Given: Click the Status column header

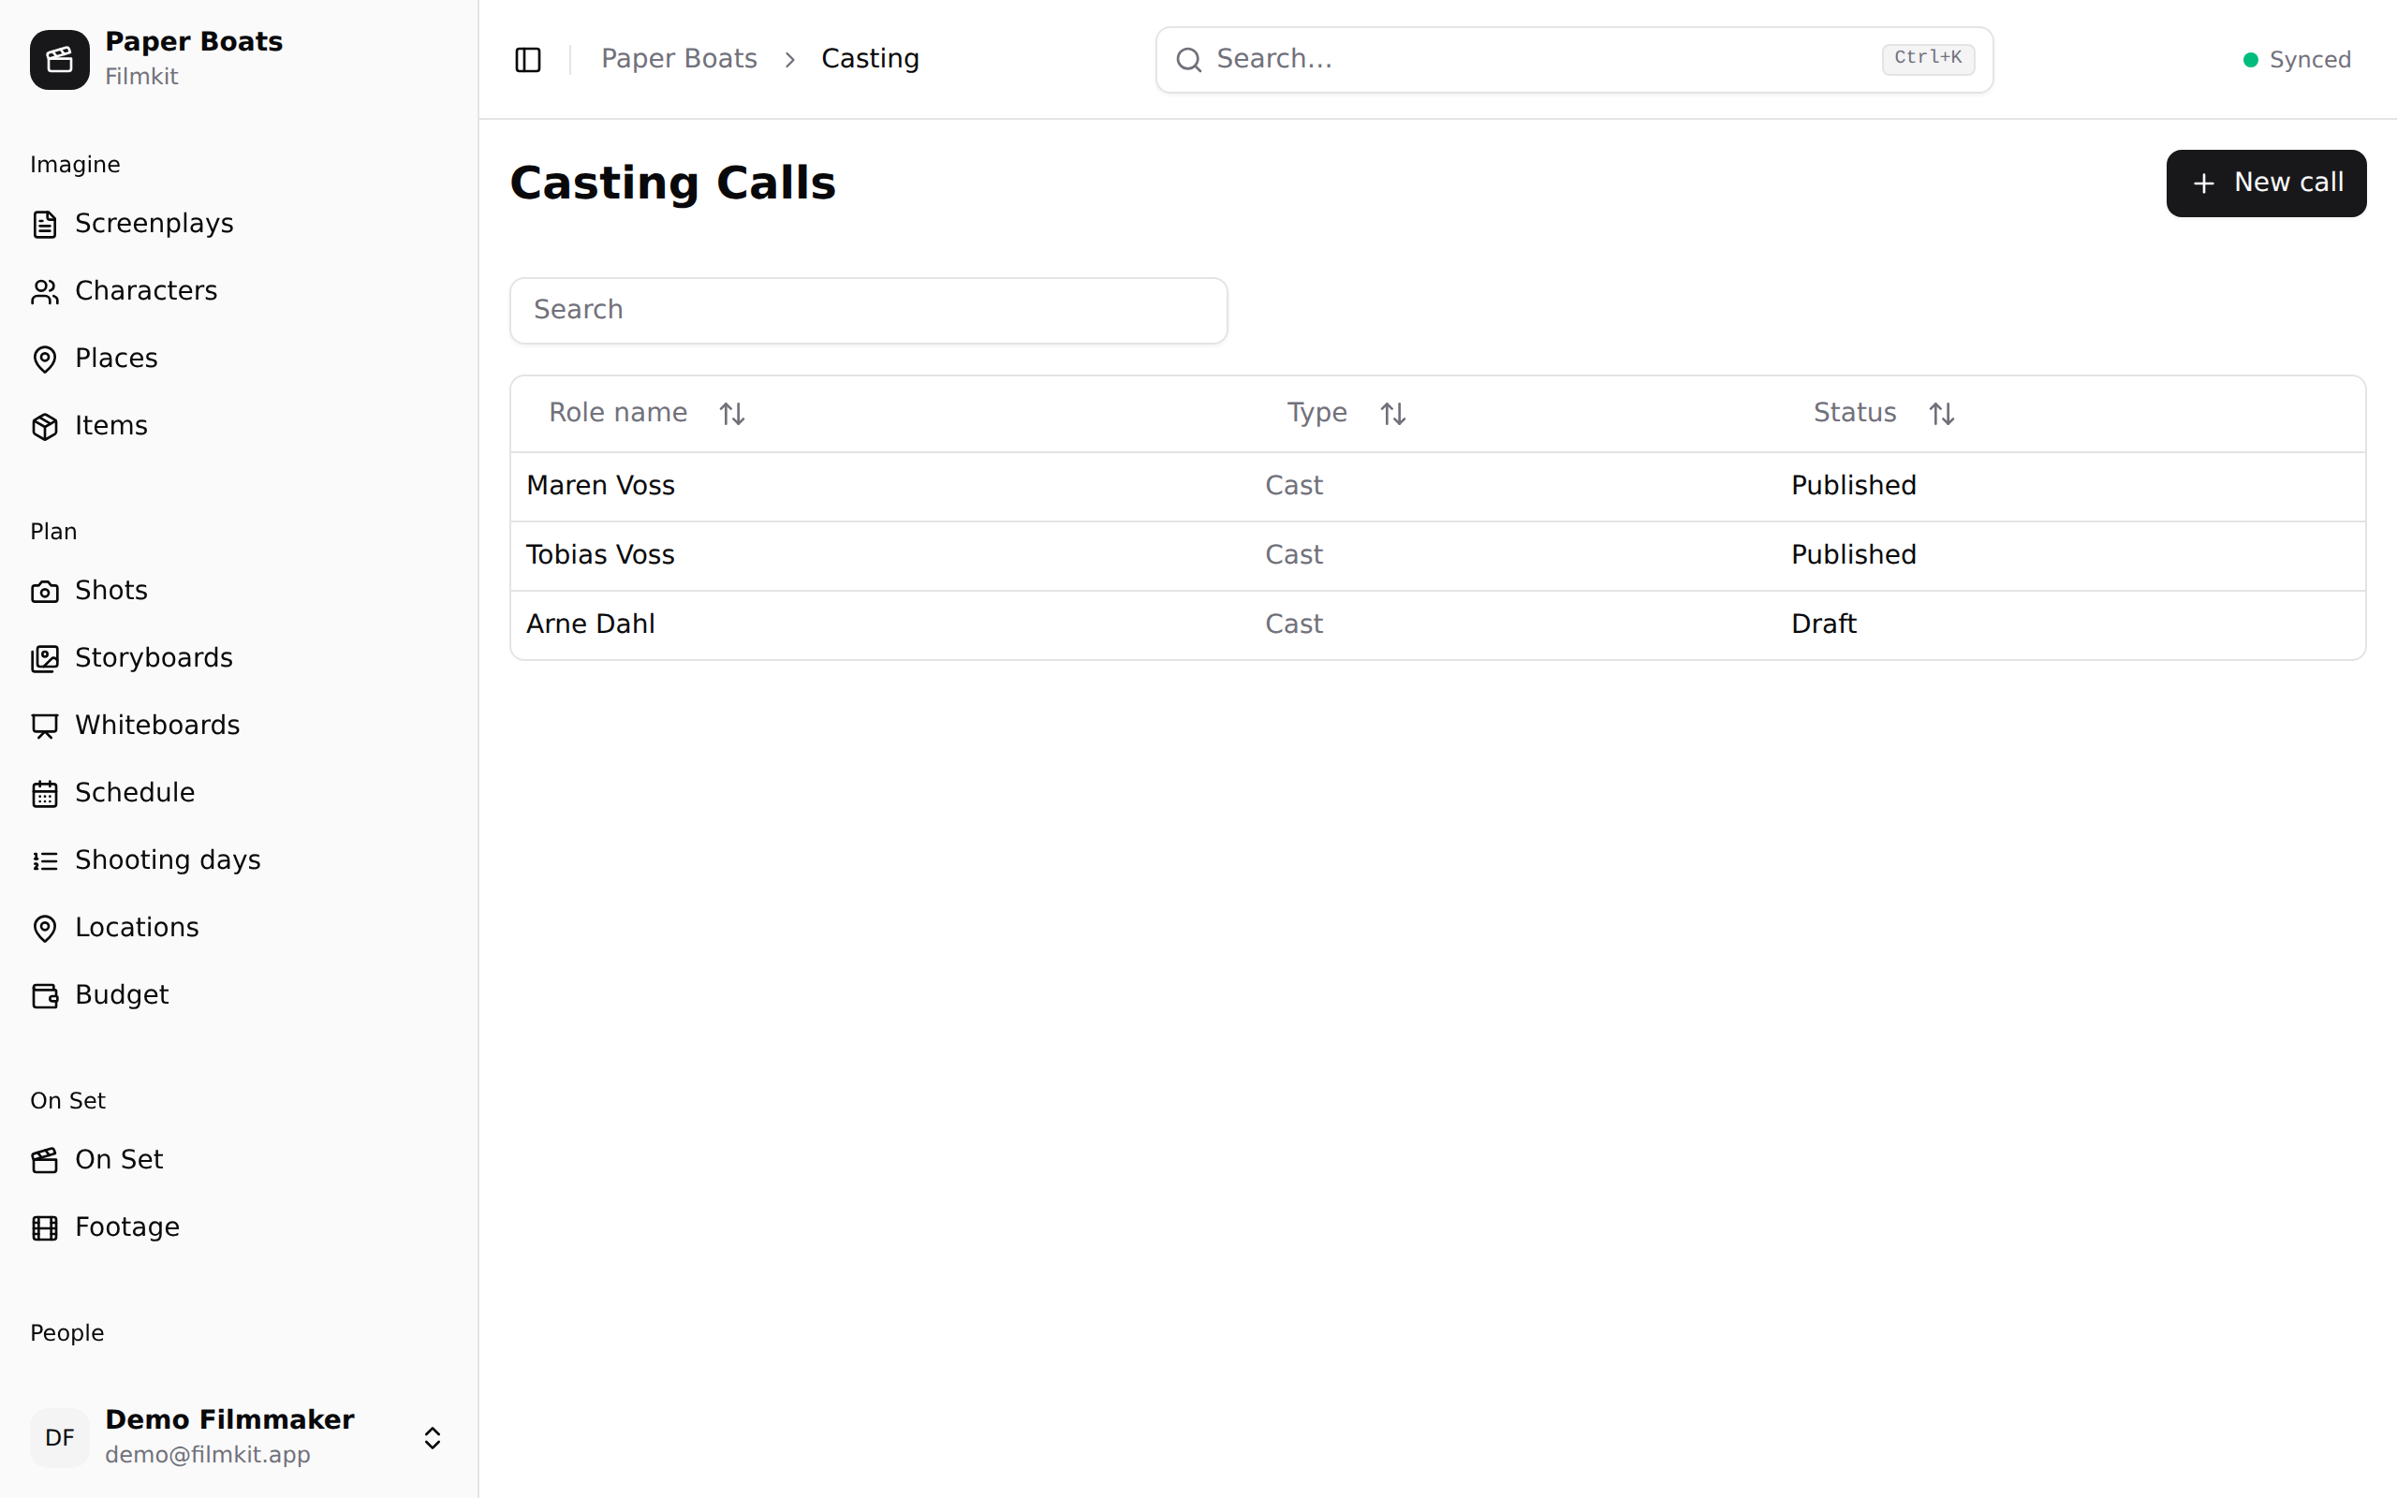Looking at the screenshot, I should coord(1884,413).
